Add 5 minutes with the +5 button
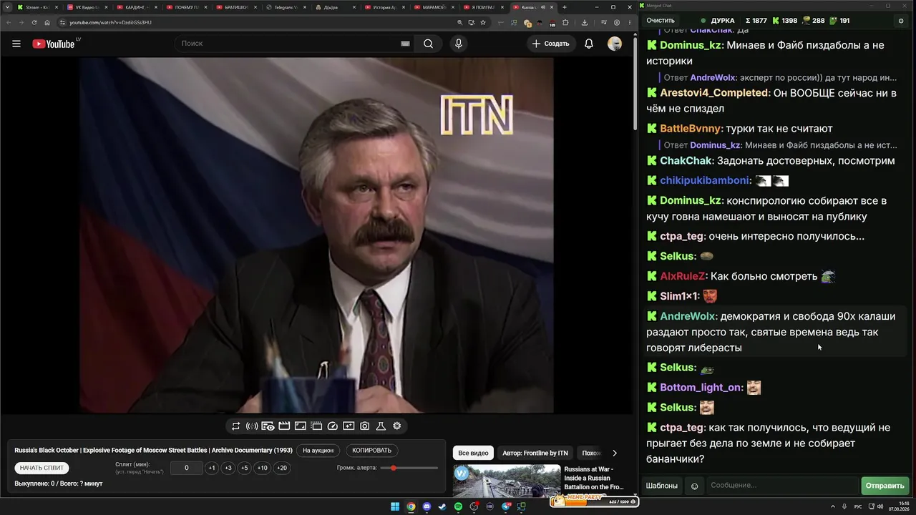 [x=245, y=468]
